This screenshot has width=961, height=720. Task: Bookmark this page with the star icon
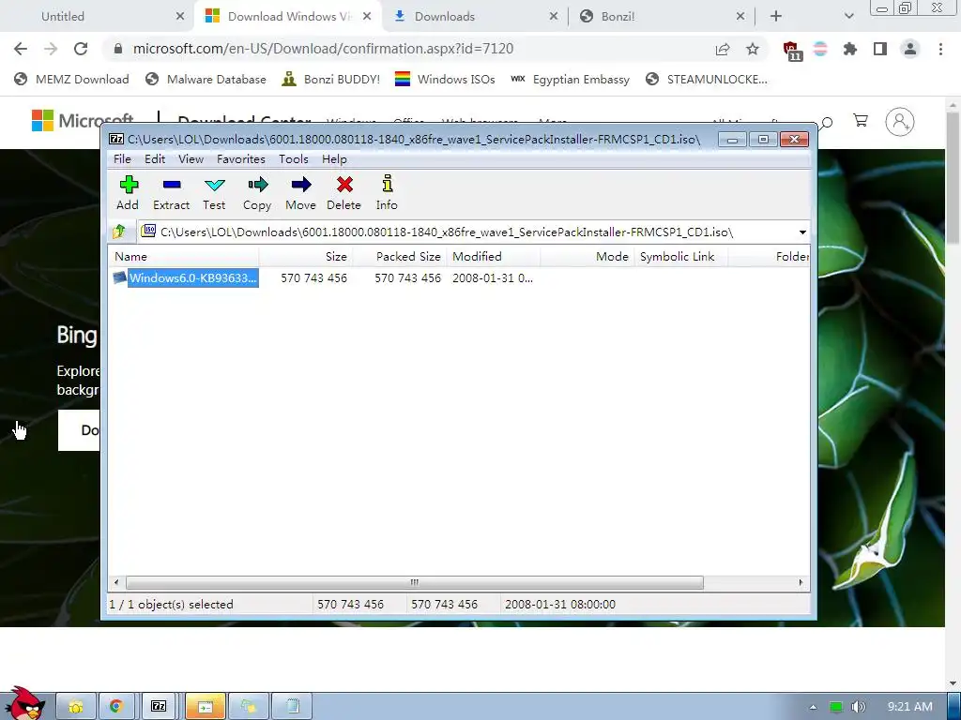click(x=753, y=50)
